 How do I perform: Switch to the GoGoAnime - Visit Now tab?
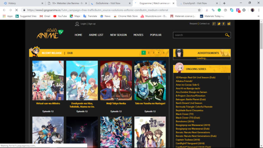111,3
